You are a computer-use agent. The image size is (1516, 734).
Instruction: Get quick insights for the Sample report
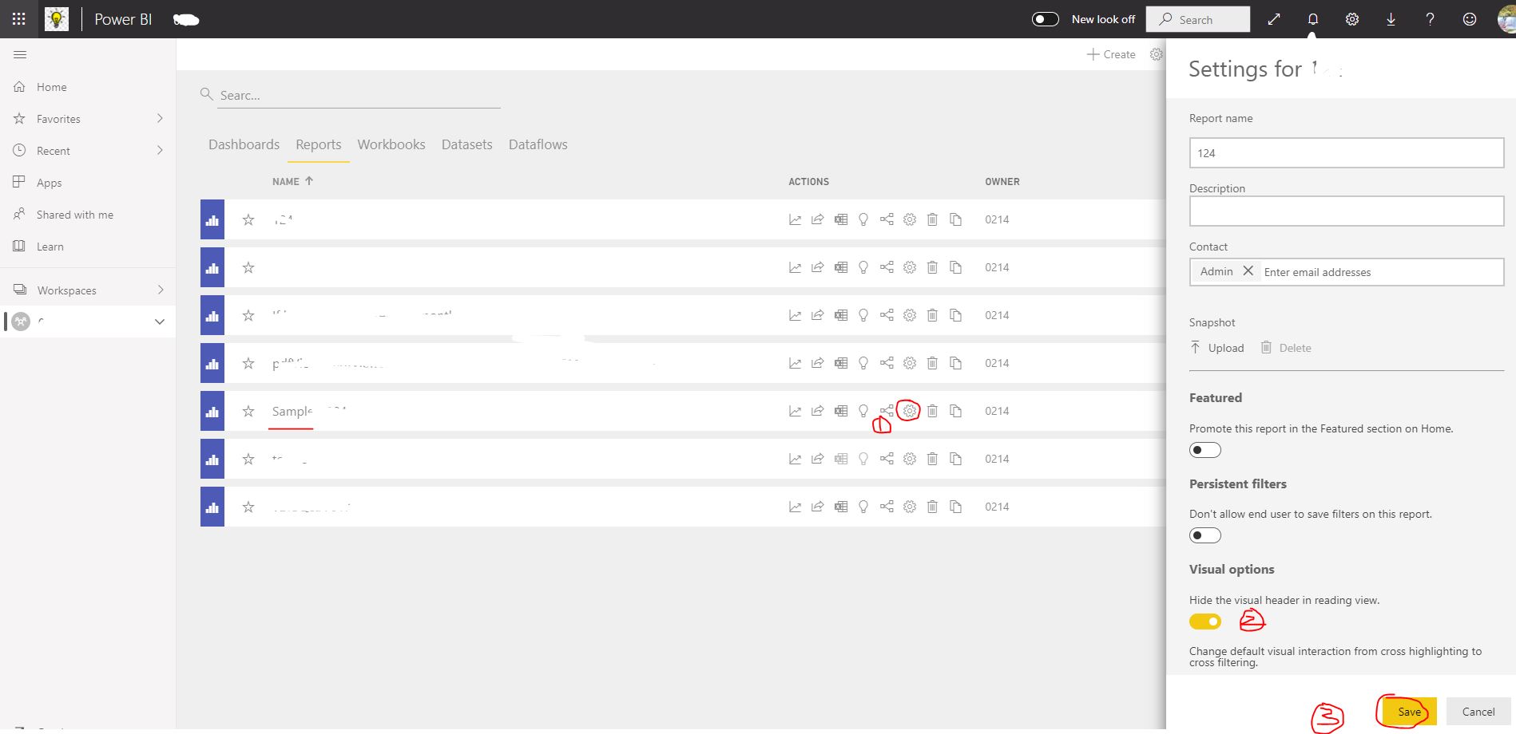[x=863, y=411]
